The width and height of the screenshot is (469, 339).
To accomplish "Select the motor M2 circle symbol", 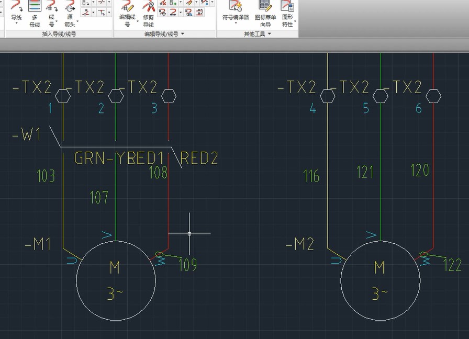I will tap(380, 280).
